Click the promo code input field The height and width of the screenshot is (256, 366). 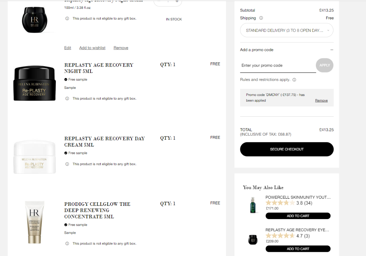pyautogui.click(x=277, y=65)
